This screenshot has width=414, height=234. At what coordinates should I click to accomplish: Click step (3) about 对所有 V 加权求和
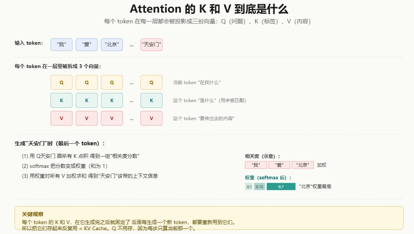90,176
